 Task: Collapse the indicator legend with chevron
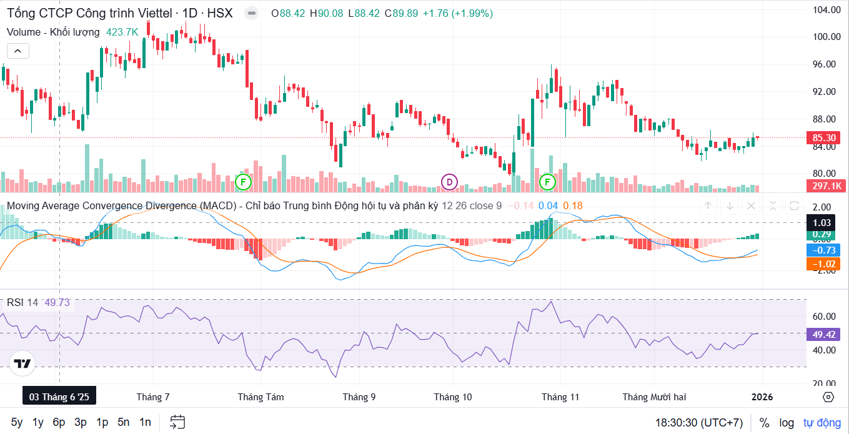(x=17, y=51)
